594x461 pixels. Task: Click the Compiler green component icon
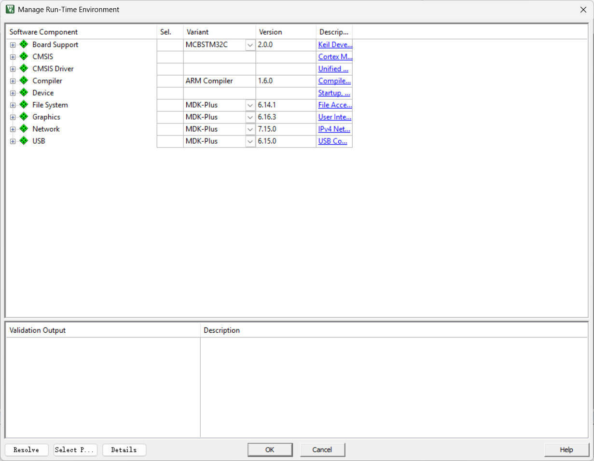point(24,81)
